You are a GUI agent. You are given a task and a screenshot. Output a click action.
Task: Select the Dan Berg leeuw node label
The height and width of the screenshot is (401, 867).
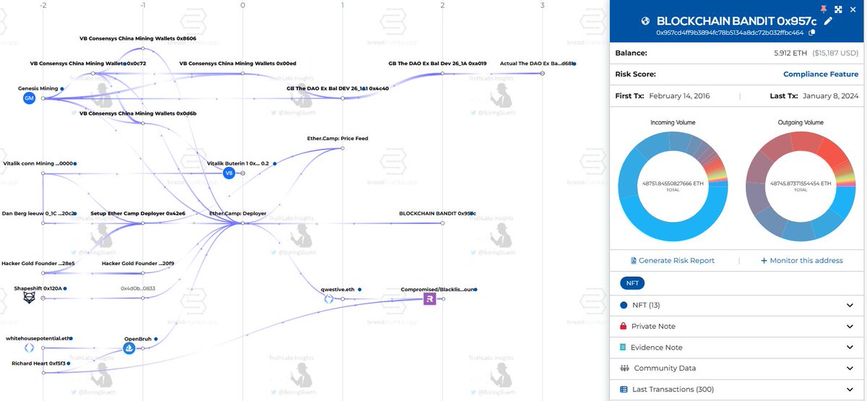click(x=39, y=214)
